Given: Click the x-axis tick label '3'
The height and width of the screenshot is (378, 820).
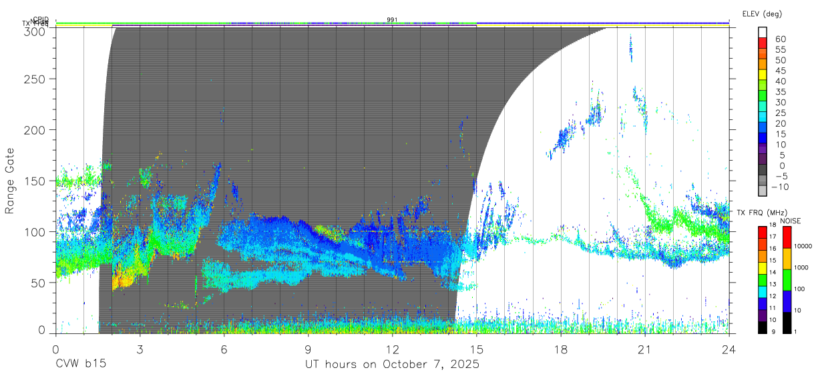Looking at the screenshot, I should [140, 349].
